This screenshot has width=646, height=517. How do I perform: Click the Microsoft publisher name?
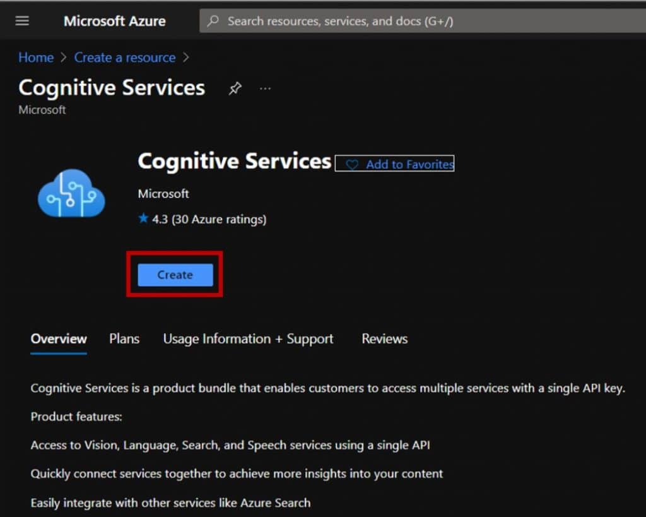163,194
